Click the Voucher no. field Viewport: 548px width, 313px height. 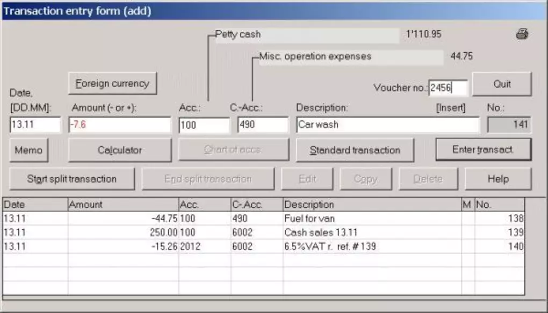click(448, 88)
